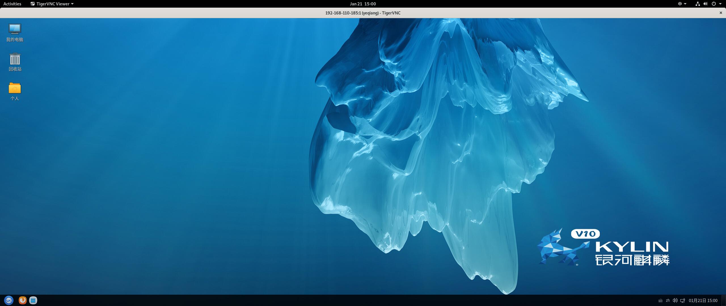726x306 pixels.
Task: Launch Firefox from the Kylin taskbar
Action: 23,300
